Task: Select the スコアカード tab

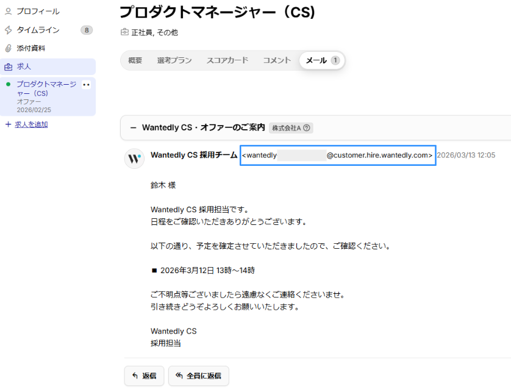Action: (227, 60)
